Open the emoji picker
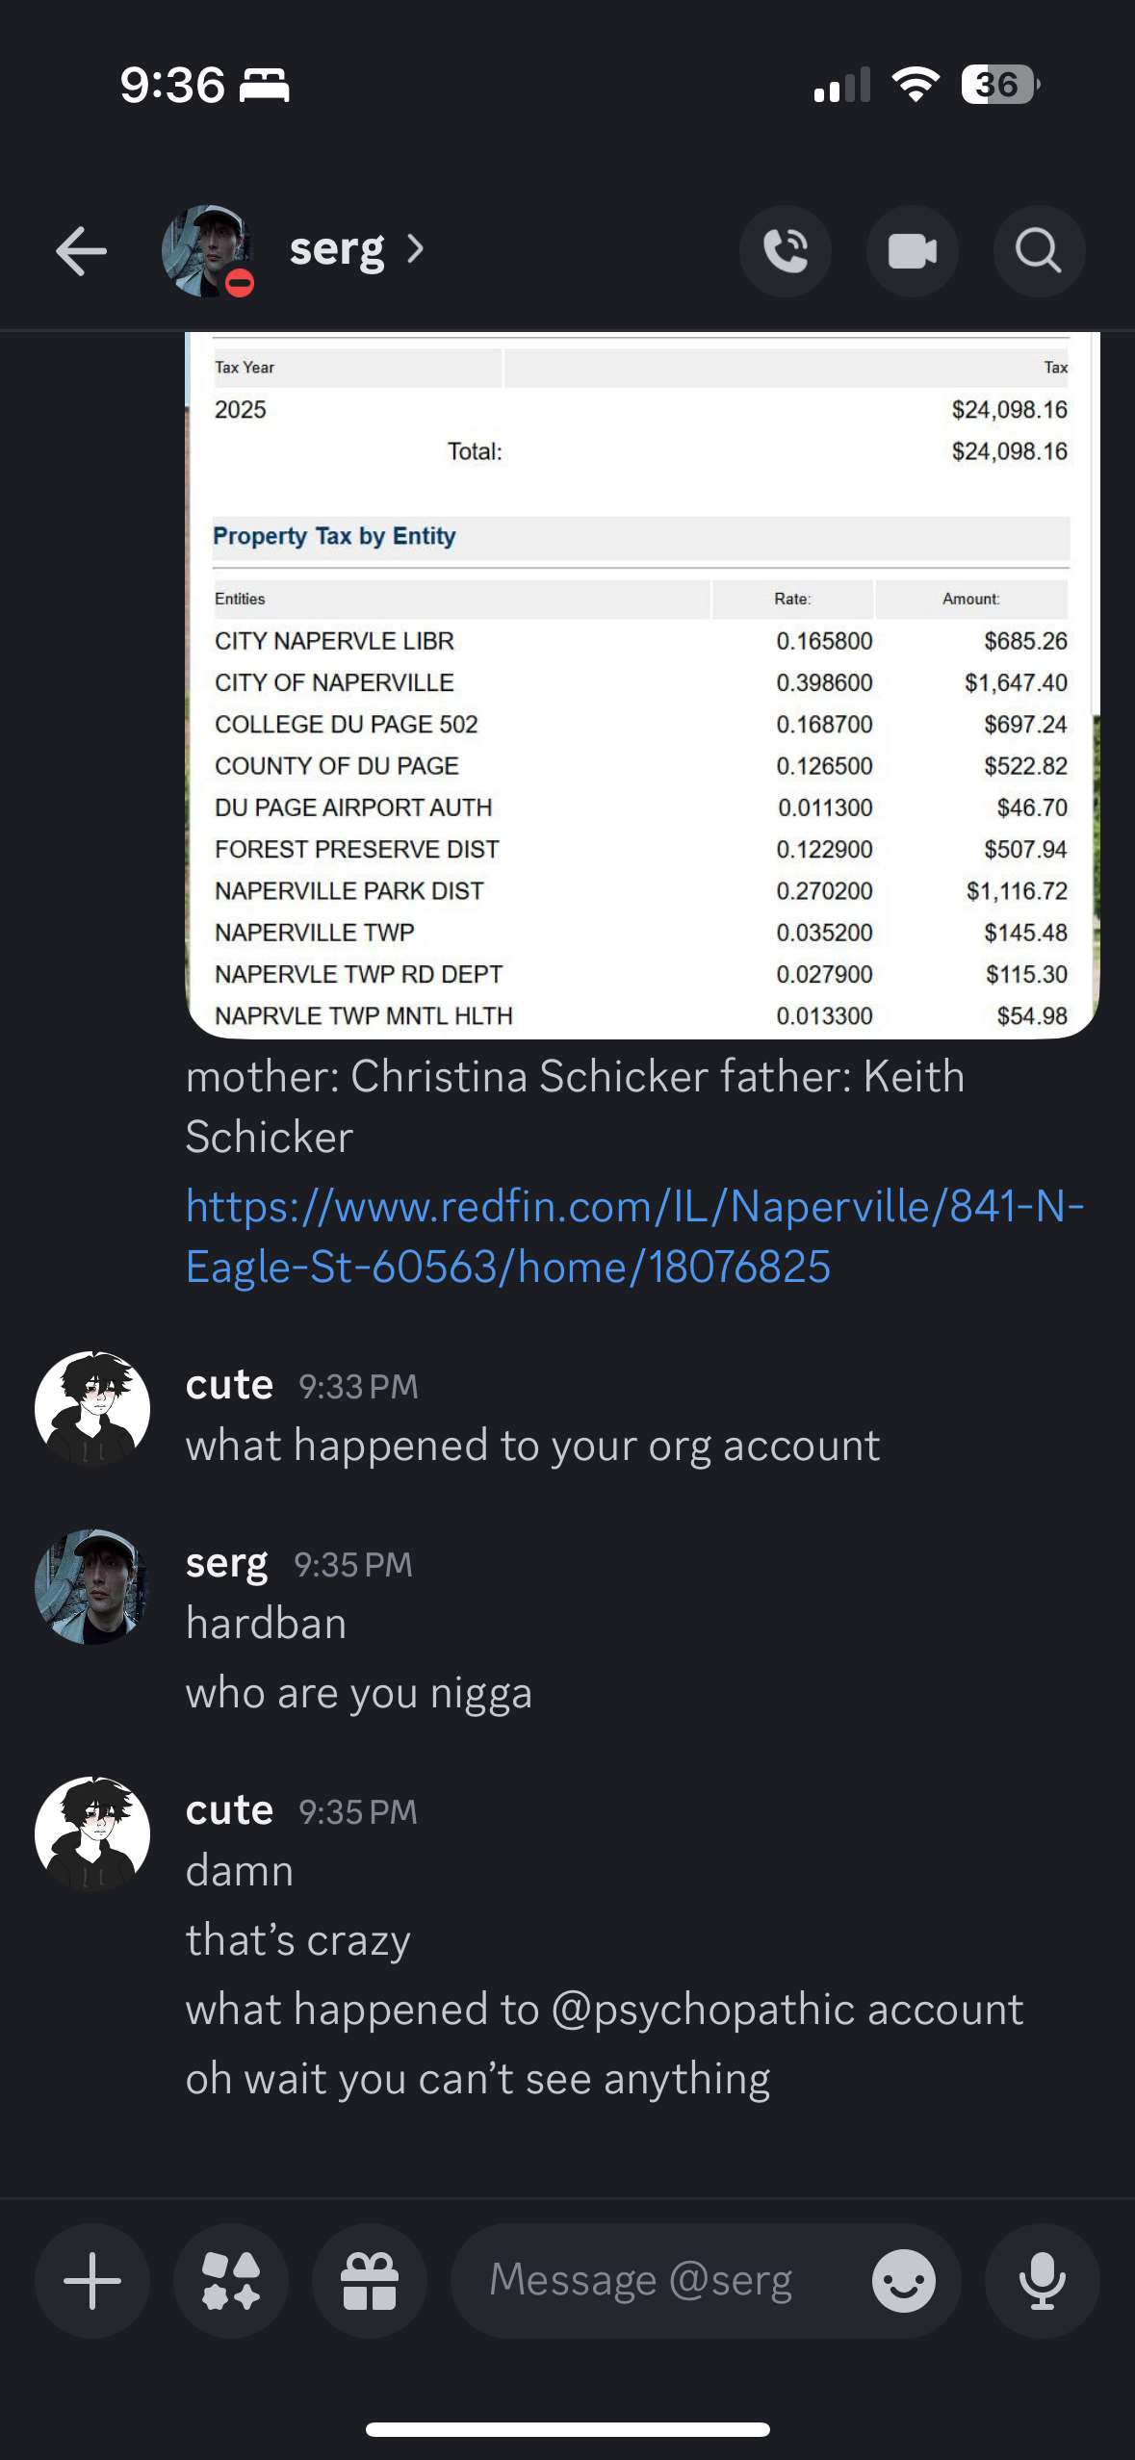The width and height of the screenshot is (1135, 2460). (x=903, y=2280)
